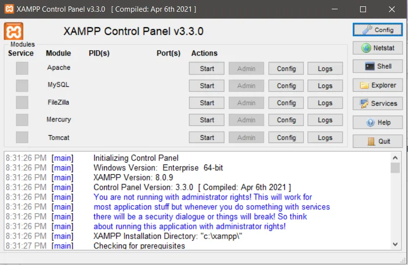This screenshot has height=265, width=408.
Task: Click the log scrollbar up arrow
Action: (395, 158)
